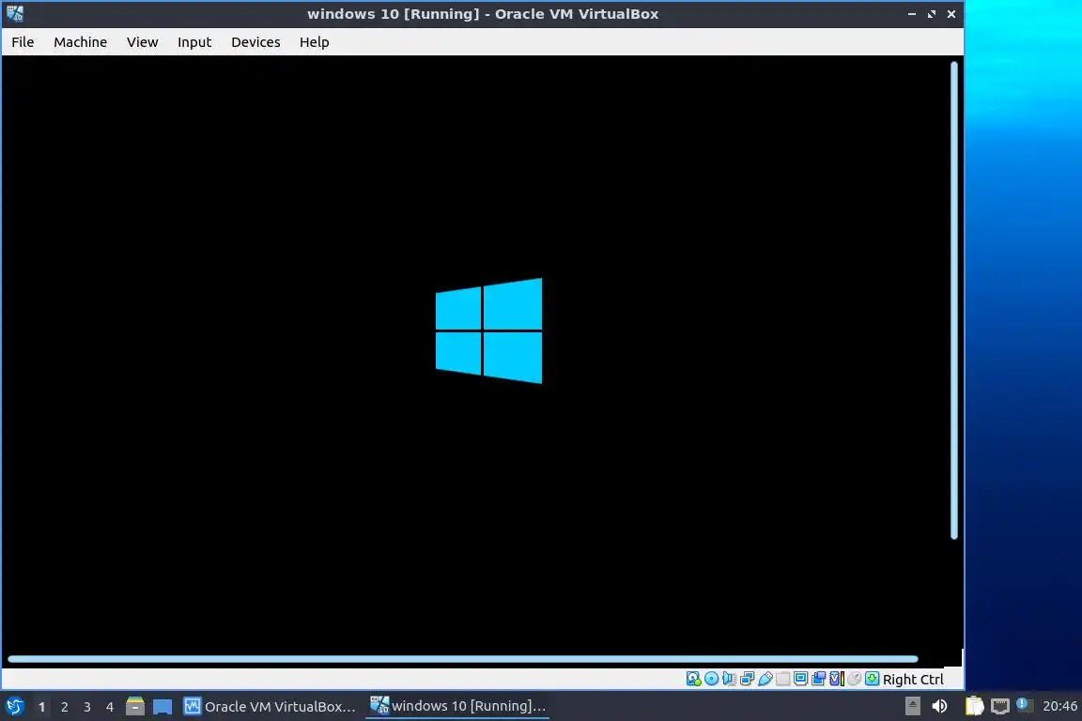This screenshot has width=1082, height=721.
Task: Click the display monitor status icon
Action: click(800, 679)
